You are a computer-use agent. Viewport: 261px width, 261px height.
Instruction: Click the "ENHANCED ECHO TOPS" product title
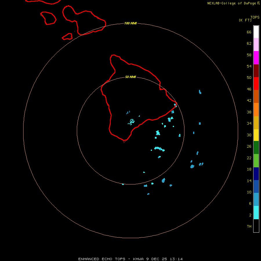click(102, 259)
